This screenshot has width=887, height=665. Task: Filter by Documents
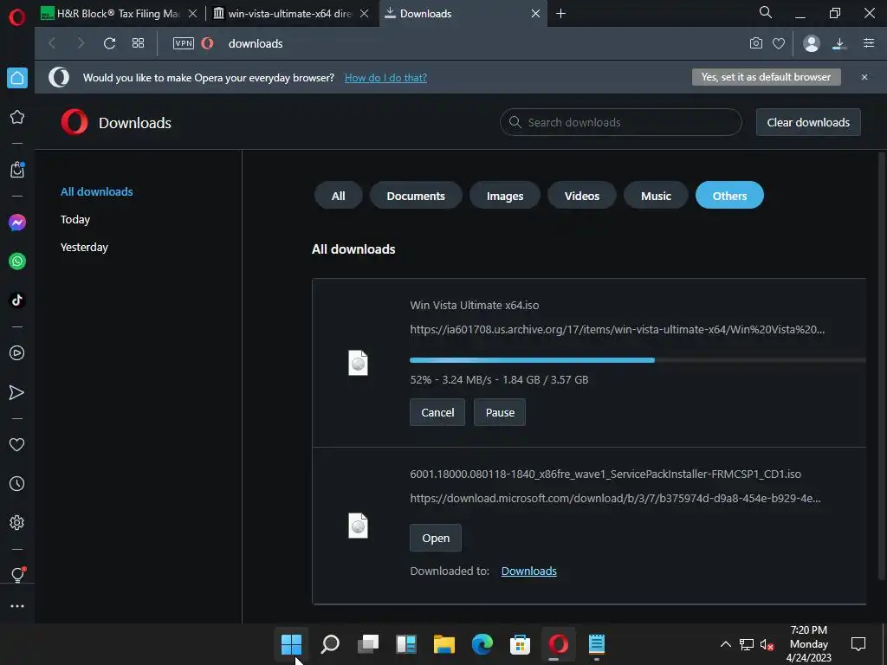click(x=416, y=196)
